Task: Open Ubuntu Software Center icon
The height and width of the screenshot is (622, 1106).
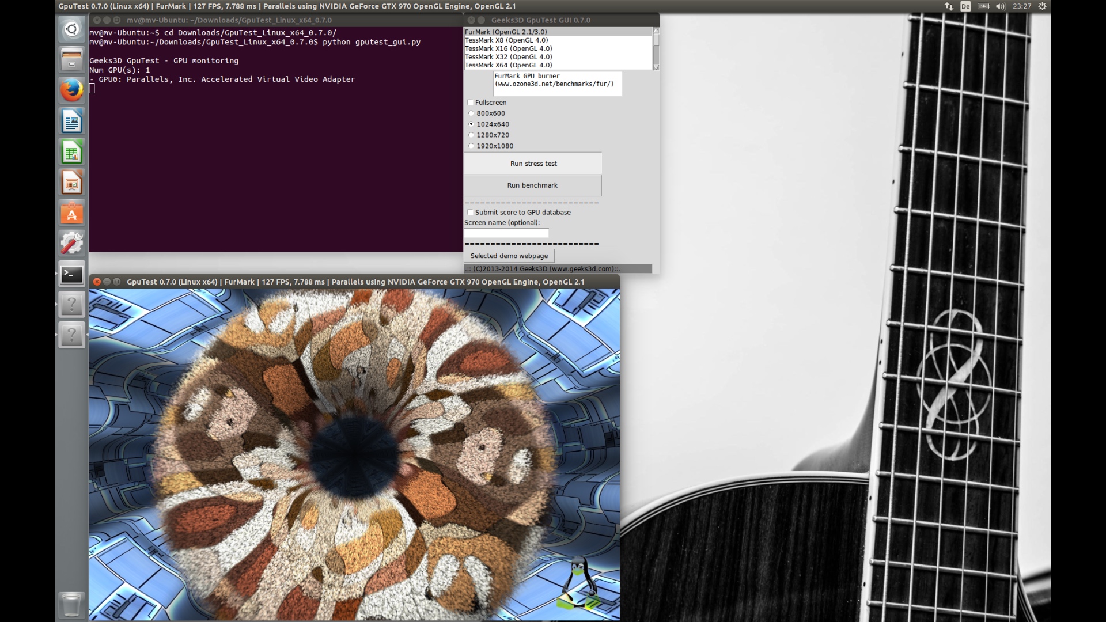Action: pyautogui.click(x=71, y=214)
